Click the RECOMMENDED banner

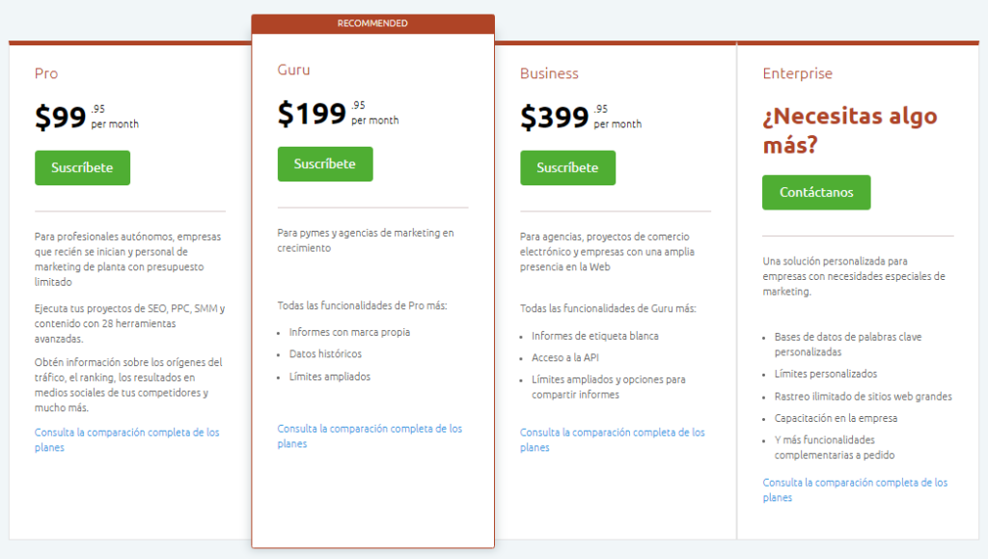[x=372, y=23]
